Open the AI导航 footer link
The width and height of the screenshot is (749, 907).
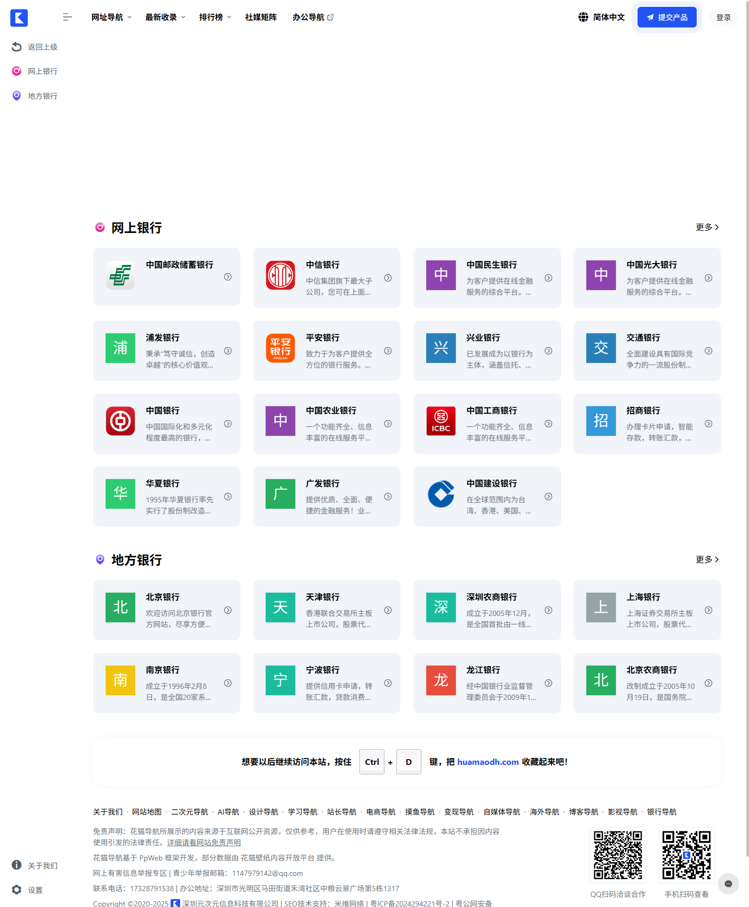(x=228, y=812)
